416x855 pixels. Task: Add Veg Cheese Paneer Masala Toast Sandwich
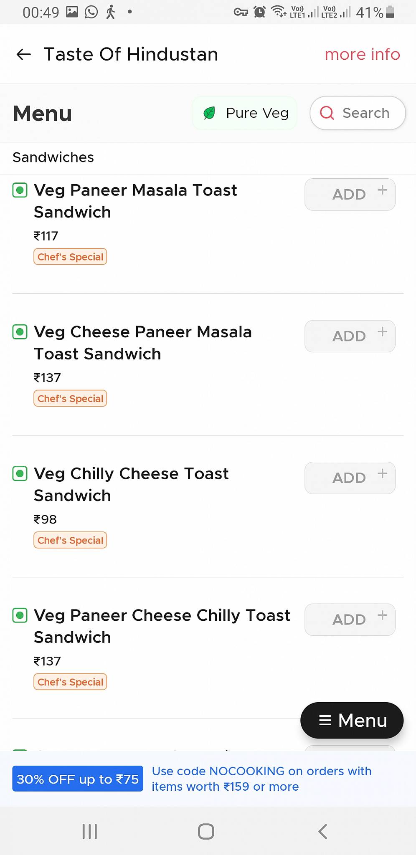pos(350,336)
